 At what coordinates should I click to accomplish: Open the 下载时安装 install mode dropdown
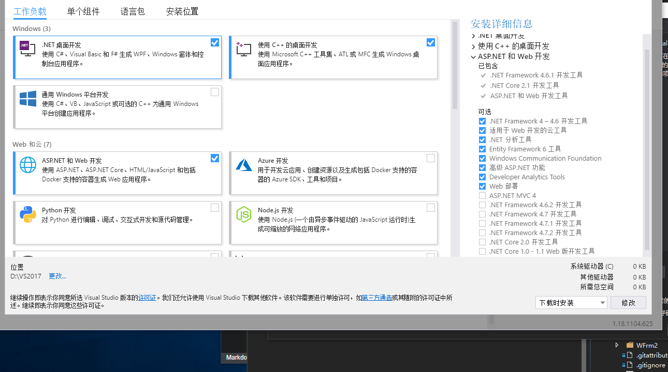(571, 303)
